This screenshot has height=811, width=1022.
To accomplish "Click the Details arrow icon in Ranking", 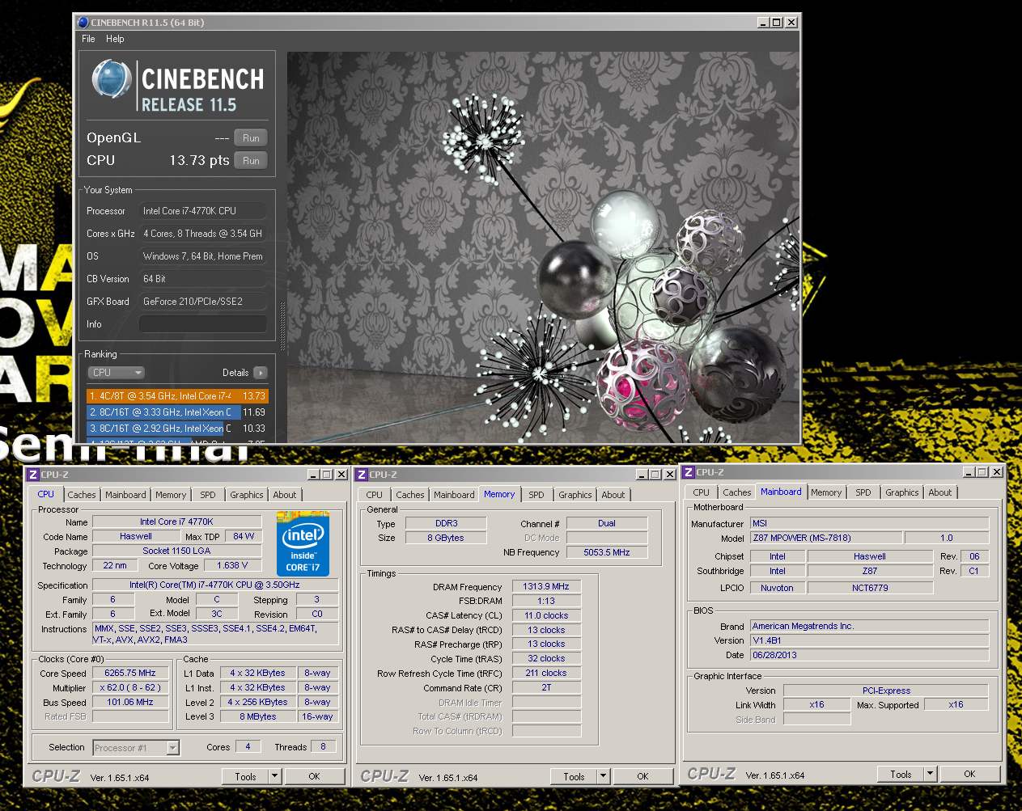I will point(260,373).
